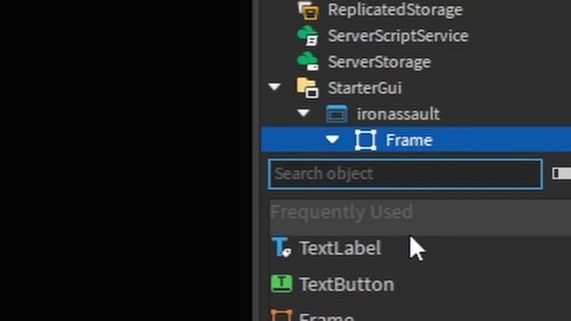Toggle the view switch beside search box
Screen dimensions: 571x321
coord(561,174)
